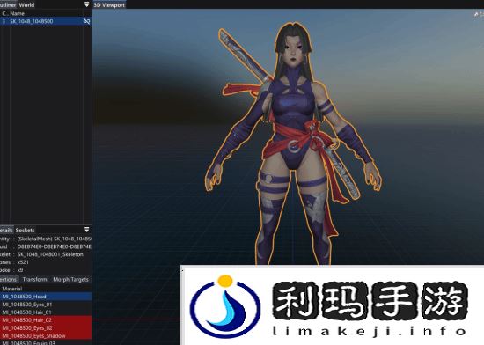
Task: Select the MI_1048500_Hair_02 material row
Action: 46,320
